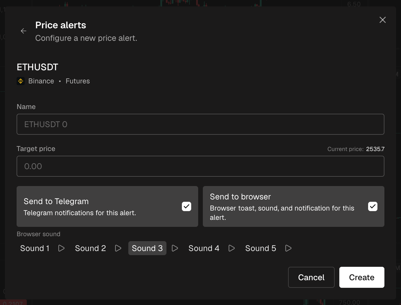Select Sound 1 option
401x305 pixels.
point(35,248)
